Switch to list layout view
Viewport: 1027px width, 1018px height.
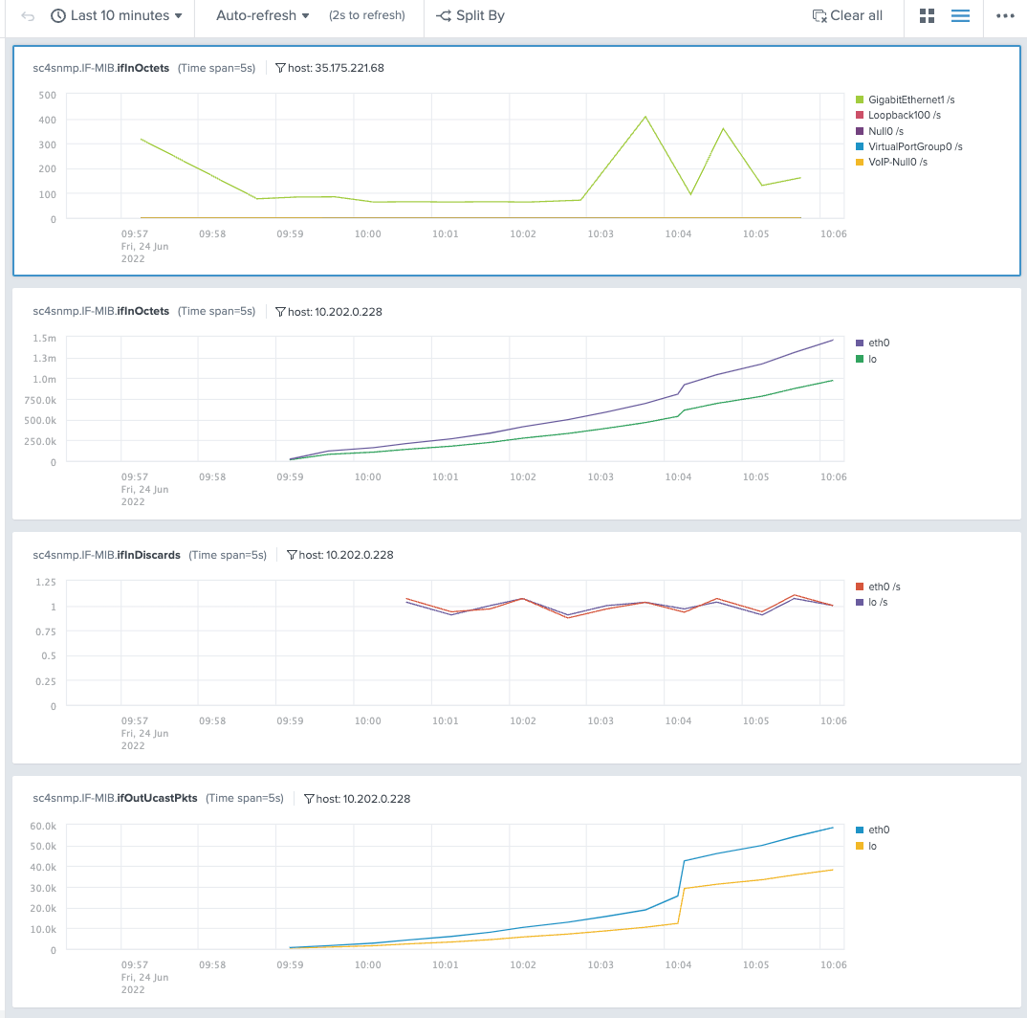(x=960, y=15)
